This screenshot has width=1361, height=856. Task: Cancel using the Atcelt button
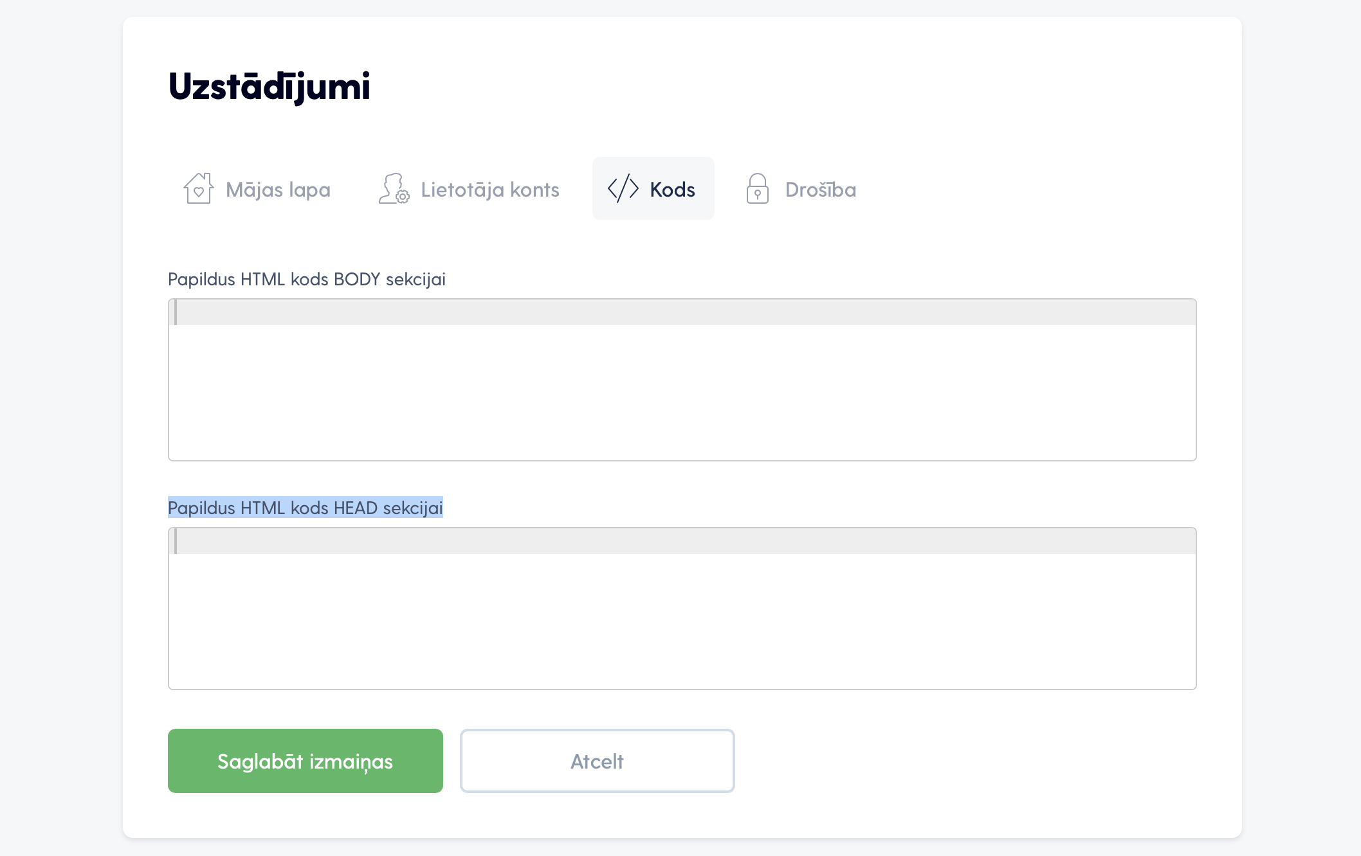pos(598,761)
